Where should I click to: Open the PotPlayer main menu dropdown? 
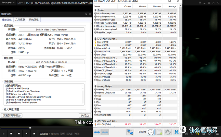coord(8,3)
